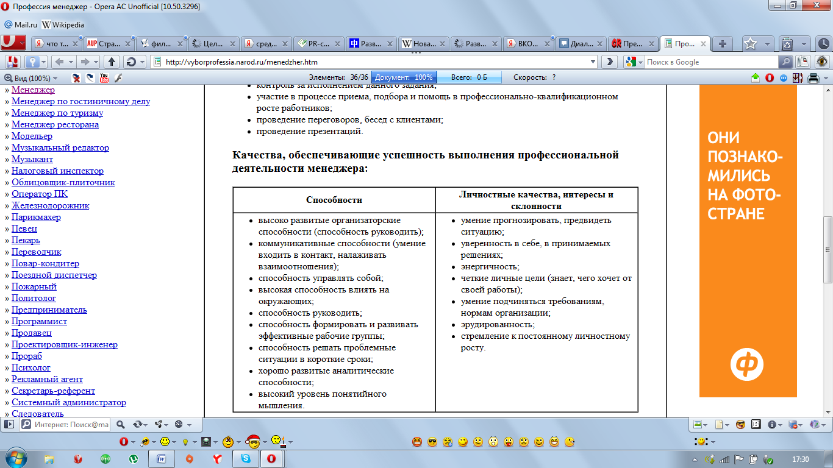833x468 pixels.
Task: Open the Google search engine selector dropdown
Action: [635, 62]
